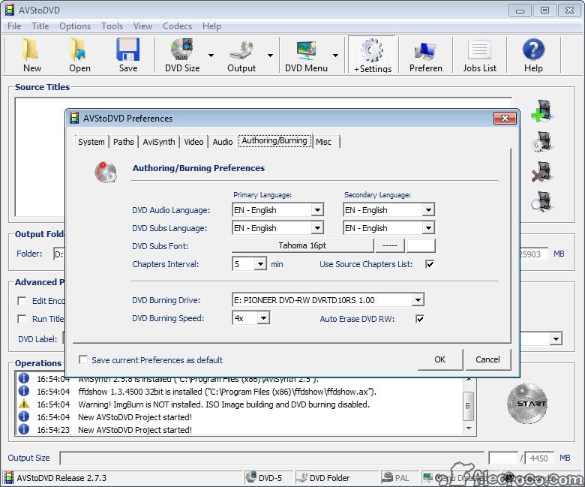Enable the Edit Encoding checkbox in main window
Image resolution: width=585 pixels, height=487 pixels.
(x=22, y=301)
